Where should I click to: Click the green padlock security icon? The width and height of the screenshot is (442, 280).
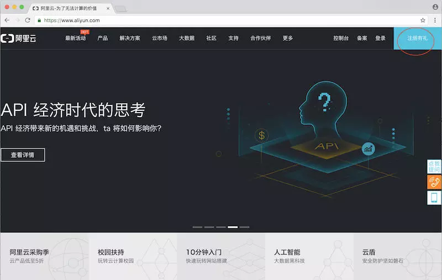(39, 20)
